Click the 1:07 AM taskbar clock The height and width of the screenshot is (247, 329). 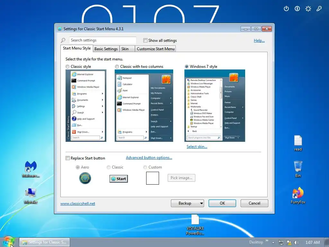312,242
